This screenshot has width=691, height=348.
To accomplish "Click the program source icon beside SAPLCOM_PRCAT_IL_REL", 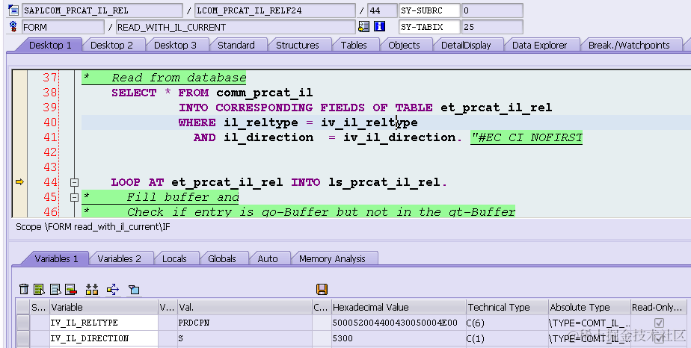I will (13, 10).
